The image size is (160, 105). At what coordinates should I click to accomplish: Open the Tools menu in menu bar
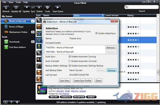pos(18,2)
